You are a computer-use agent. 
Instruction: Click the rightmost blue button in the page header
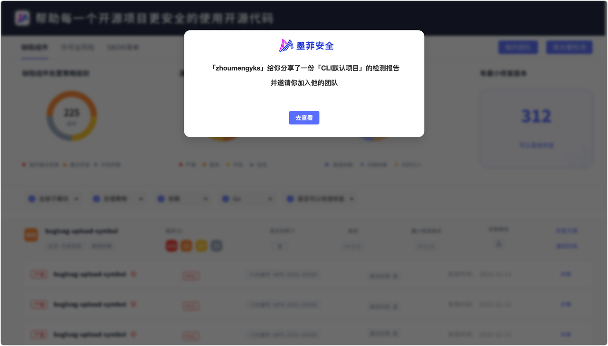coord(569,47)
